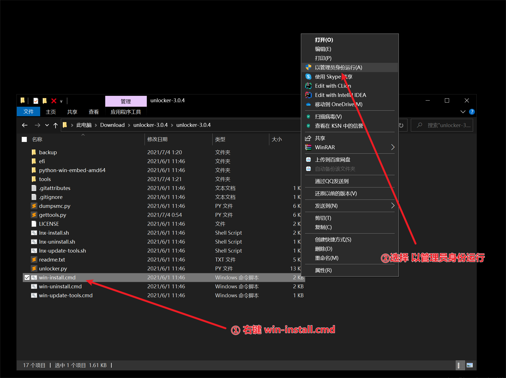The image size is (506, 378).
Task: Sort files by 修改日期 column header
Action: coord(157,139)
